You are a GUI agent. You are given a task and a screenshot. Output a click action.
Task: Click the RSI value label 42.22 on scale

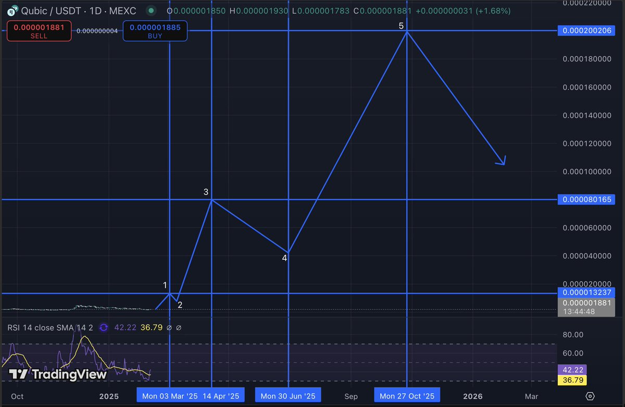coord(572,369)
